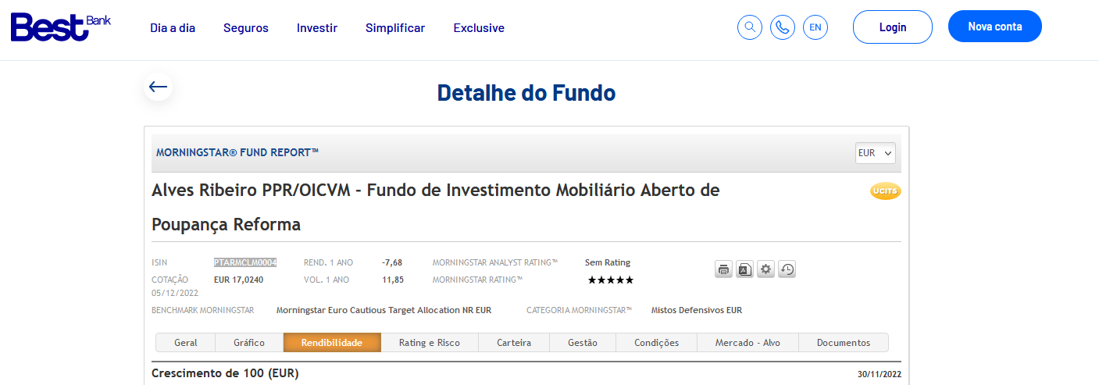Click the gear settings icon
Viewport: 1099px width, 385px height.
click(x=766, y=269)
